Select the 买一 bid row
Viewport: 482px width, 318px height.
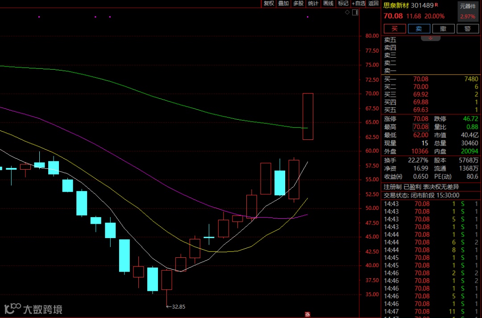[x=431, y=79]
